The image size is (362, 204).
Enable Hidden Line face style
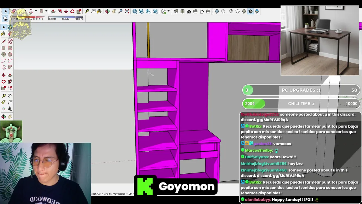(x=238, y=11)
